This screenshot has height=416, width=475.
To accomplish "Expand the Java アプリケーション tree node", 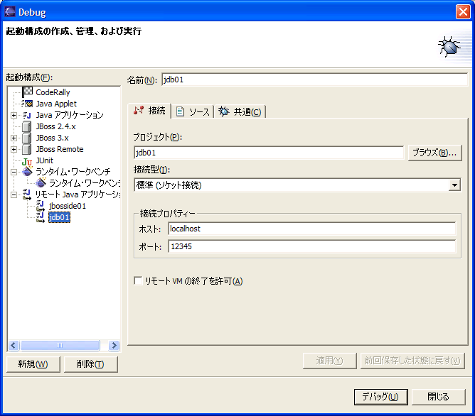I will pos(14,115).
